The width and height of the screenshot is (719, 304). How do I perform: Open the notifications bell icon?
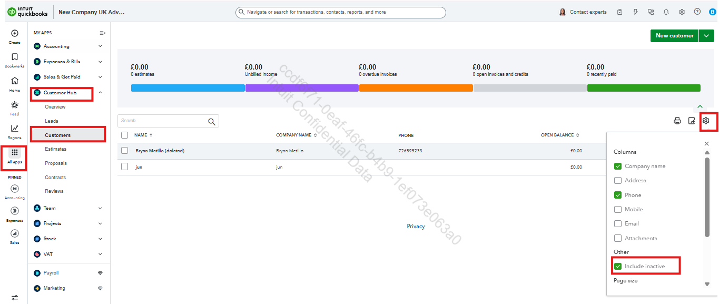666,12
